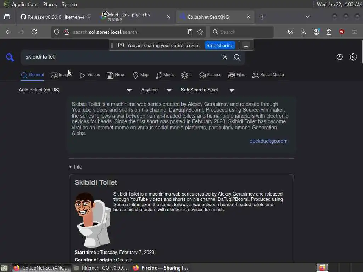Open the uBlock Origin extension icon
363x272 pixels.
click(x=342, y=32)
